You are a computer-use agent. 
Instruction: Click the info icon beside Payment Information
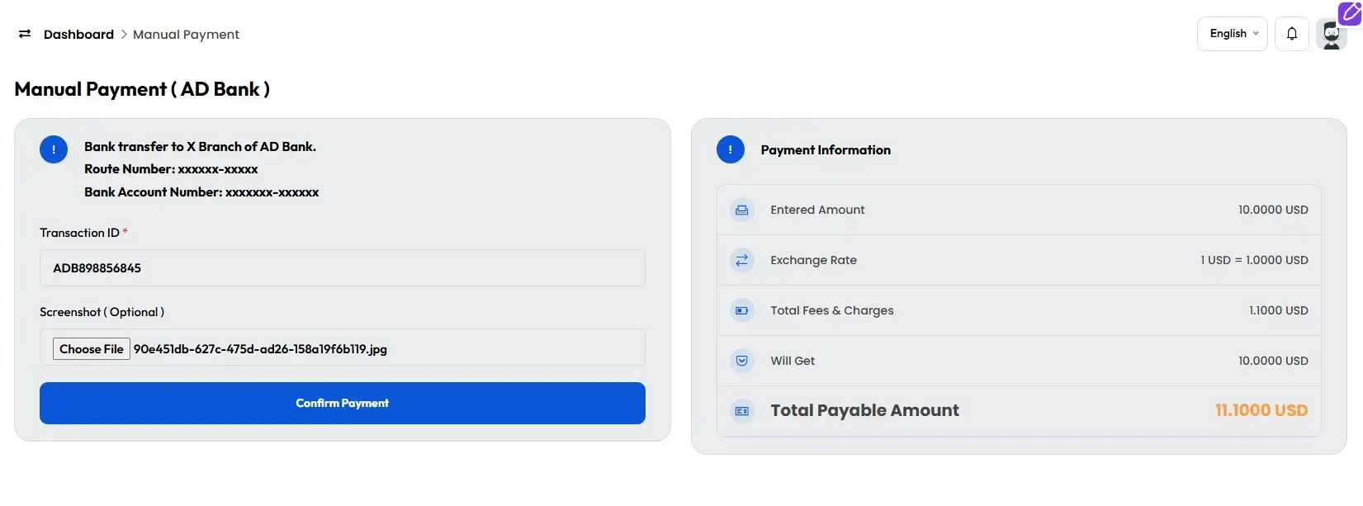coord(731,149)
